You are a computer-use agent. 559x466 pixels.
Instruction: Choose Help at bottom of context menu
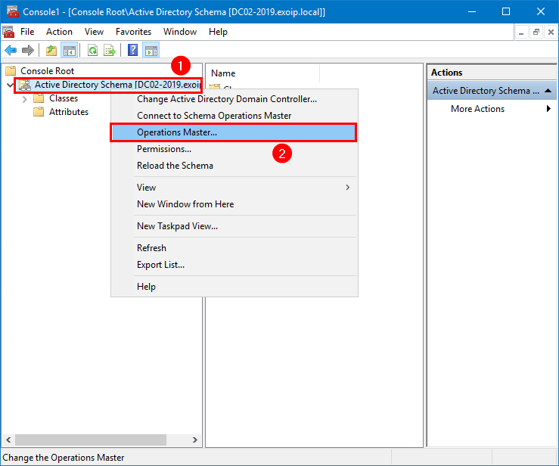234,287
